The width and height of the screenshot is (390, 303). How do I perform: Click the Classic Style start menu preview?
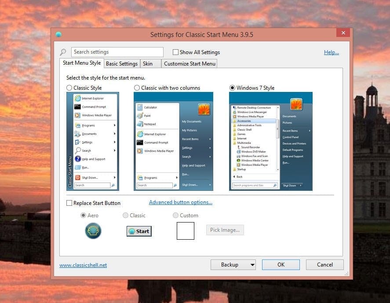click(92, 141)
